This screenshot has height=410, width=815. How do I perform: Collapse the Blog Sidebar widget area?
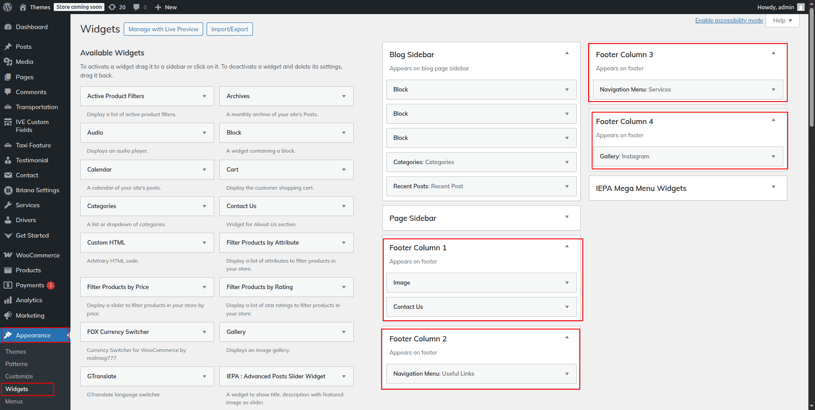coord(567,53)
